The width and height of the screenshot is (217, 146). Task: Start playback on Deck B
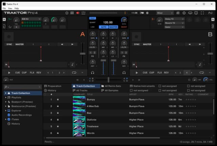(x=137, y=72)
